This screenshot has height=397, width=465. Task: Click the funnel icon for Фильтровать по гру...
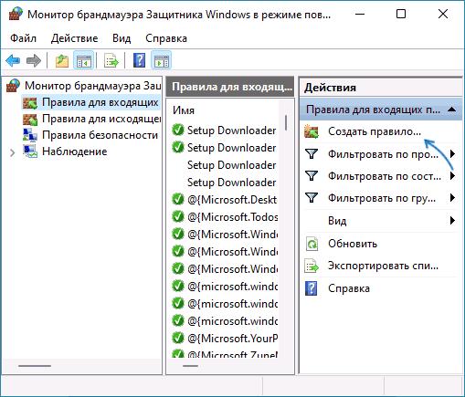[312, 198]
